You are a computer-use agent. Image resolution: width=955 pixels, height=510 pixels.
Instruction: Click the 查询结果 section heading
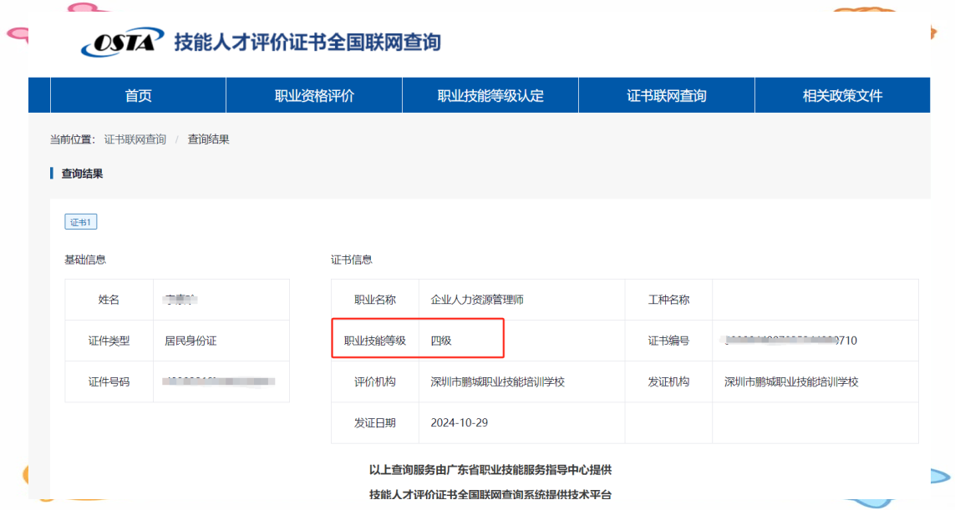[x=82, y=174]
